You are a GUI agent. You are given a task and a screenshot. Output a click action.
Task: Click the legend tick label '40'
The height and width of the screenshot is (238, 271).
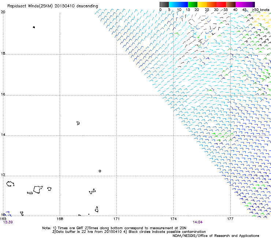click(x=235, y=10)
